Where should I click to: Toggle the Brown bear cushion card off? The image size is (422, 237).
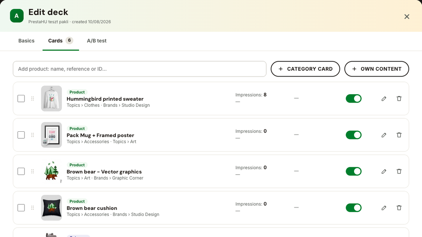coord(354,208)
